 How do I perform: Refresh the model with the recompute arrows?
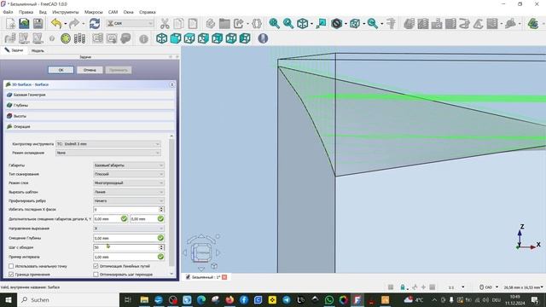pos(95,24)
